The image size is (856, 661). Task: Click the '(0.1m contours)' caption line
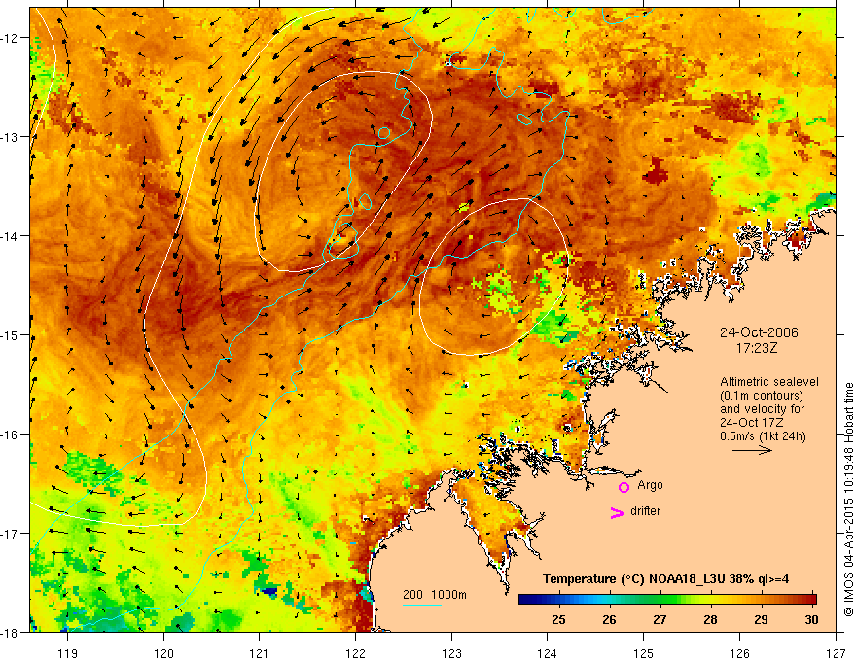point(762,396)
